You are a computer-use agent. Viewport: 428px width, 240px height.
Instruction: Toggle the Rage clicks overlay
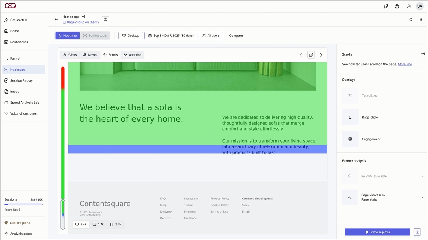pos(350,118)
